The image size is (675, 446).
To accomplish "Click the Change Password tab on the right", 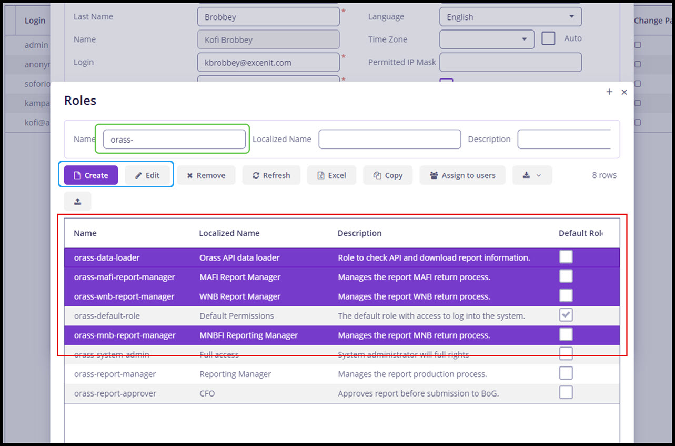I will tap(652, 20).
